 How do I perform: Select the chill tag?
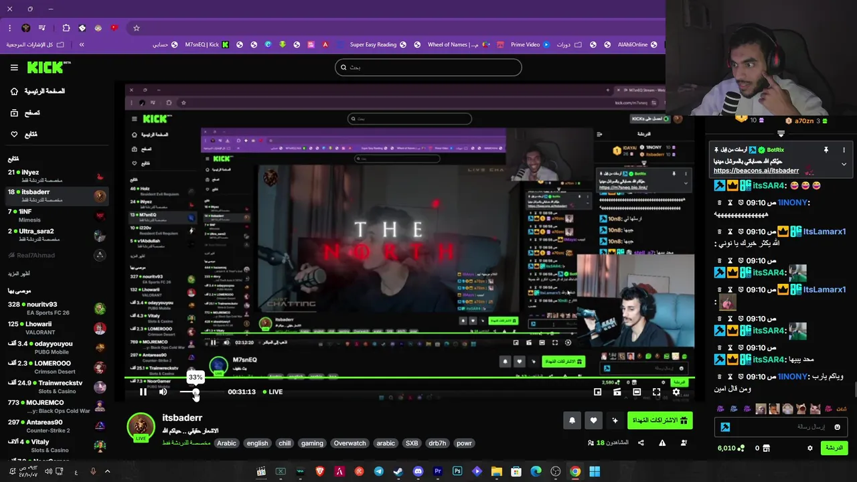click(x=285, y=443)
